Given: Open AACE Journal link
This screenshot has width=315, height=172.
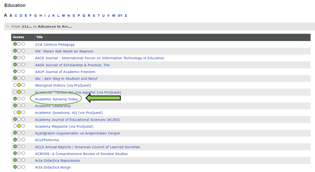Looking at the screenshot, I should (99, 58).
